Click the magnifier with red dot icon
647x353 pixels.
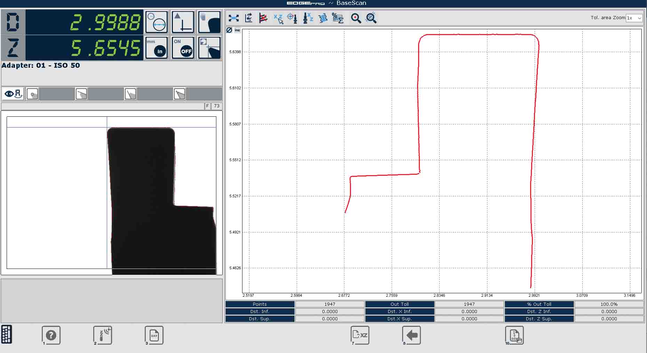356,18
